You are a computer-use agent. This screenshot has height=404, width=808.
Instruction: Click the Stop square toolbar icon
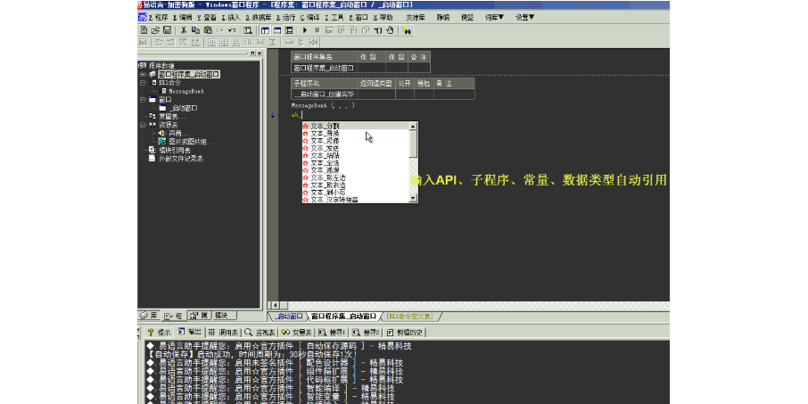[x=317, y=29]
